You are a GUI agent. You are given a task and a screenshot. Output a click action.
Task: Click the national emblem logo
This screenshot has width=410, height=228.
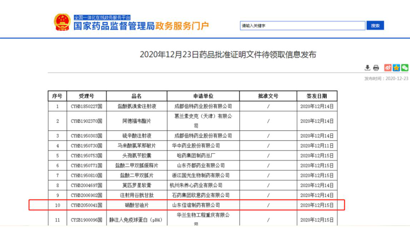[62, 22]
